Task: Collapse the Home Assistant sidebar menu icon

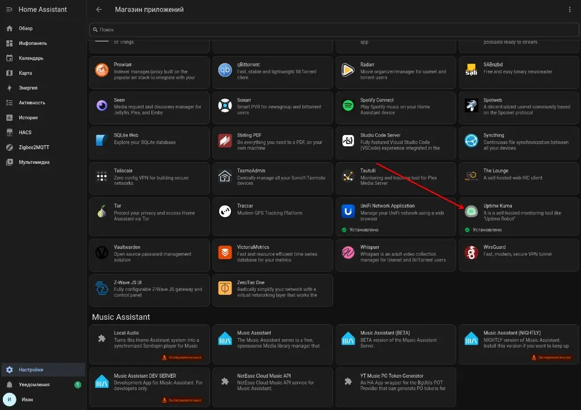Action: [x=9, y=9]
